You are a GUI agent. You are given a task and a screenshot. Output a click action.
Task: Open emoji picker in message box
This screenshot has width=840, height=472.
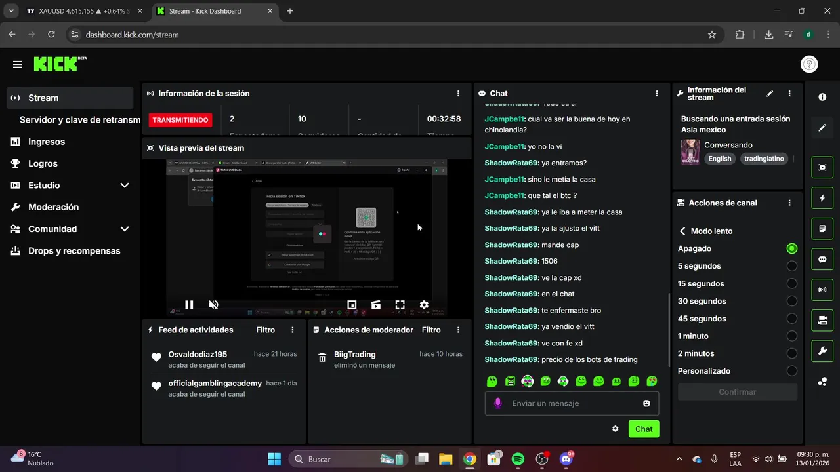tap(646, 403)
